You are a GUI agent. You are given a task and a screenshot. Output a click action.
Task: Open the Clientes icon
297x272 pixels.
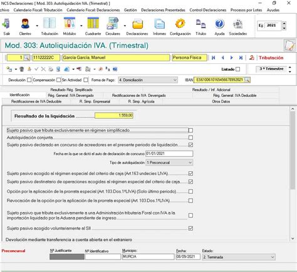(x=25, y=24)
